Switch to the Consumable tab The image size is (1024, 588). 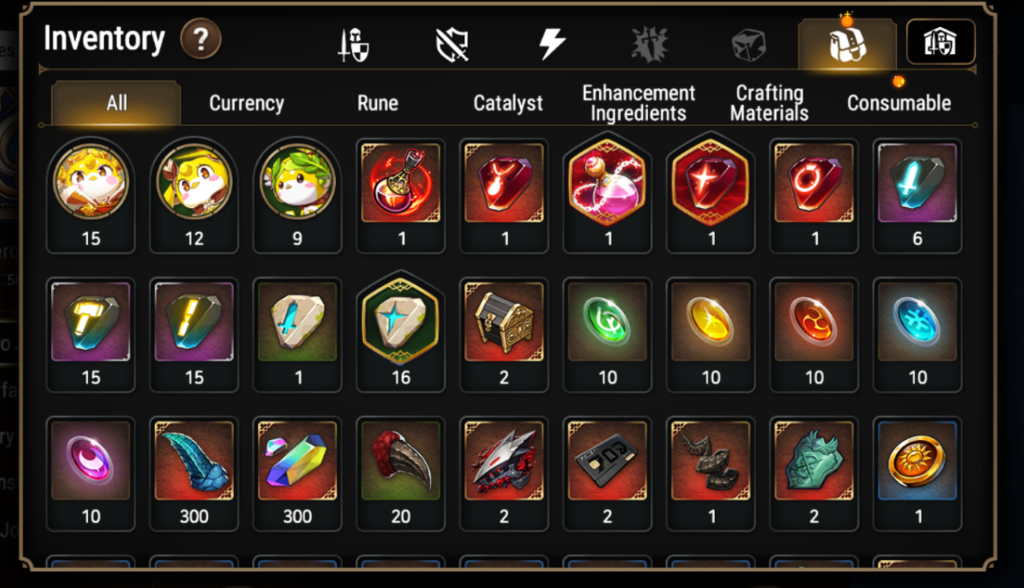(x=899, y=103)
